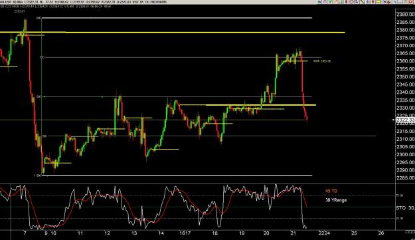Click the 2340.00 price axis label
Viewport: 415px width, 240px height.
405,92
